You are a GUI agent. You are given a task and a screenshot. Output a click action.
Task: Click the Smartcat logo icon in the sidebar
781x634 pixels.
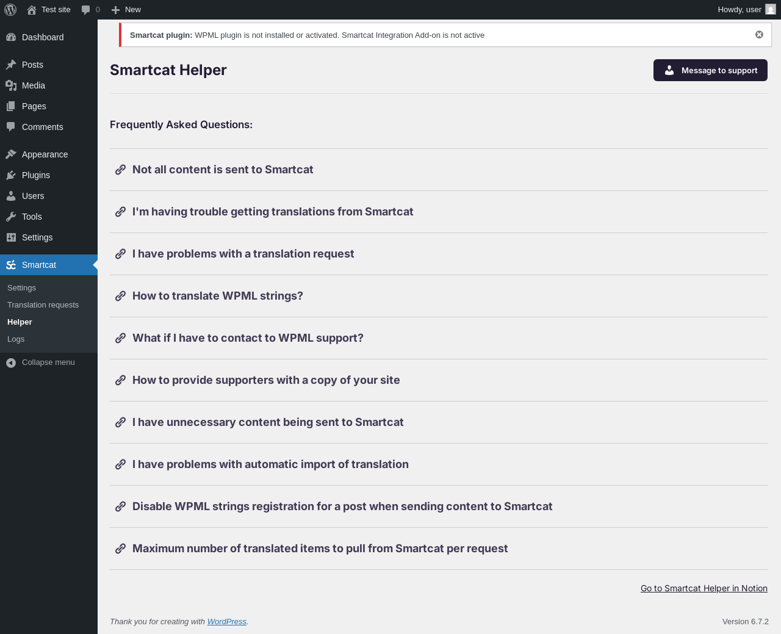11,265
